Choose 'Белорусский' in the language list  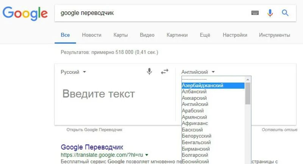[x=213, y=136]
